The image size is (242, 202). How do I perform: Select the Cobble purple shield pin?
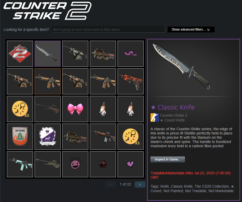click(x=48, y=136)
